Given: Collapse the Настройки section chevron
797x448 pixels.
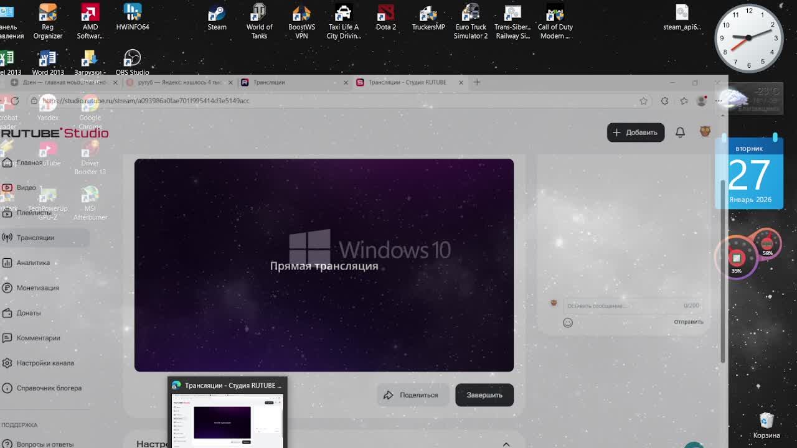Looking at the screenshot, I should (506, 444).
